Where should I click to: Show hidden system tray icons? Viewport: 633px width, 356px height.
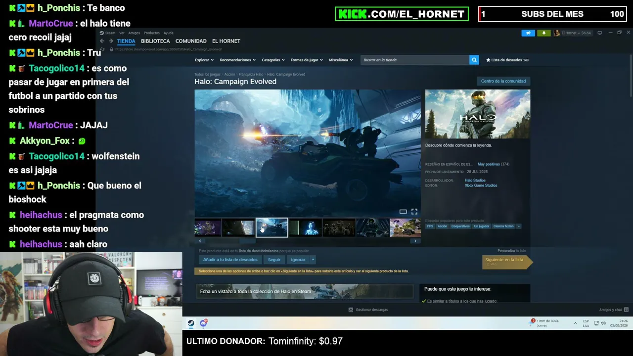pyautogui.click(x=575, y=323)
